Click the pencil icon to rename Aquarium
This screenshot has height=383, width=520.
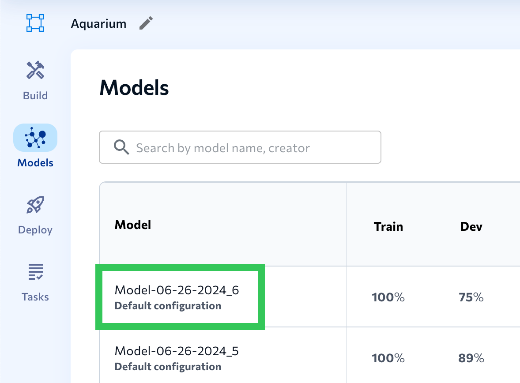click(146, 23)
